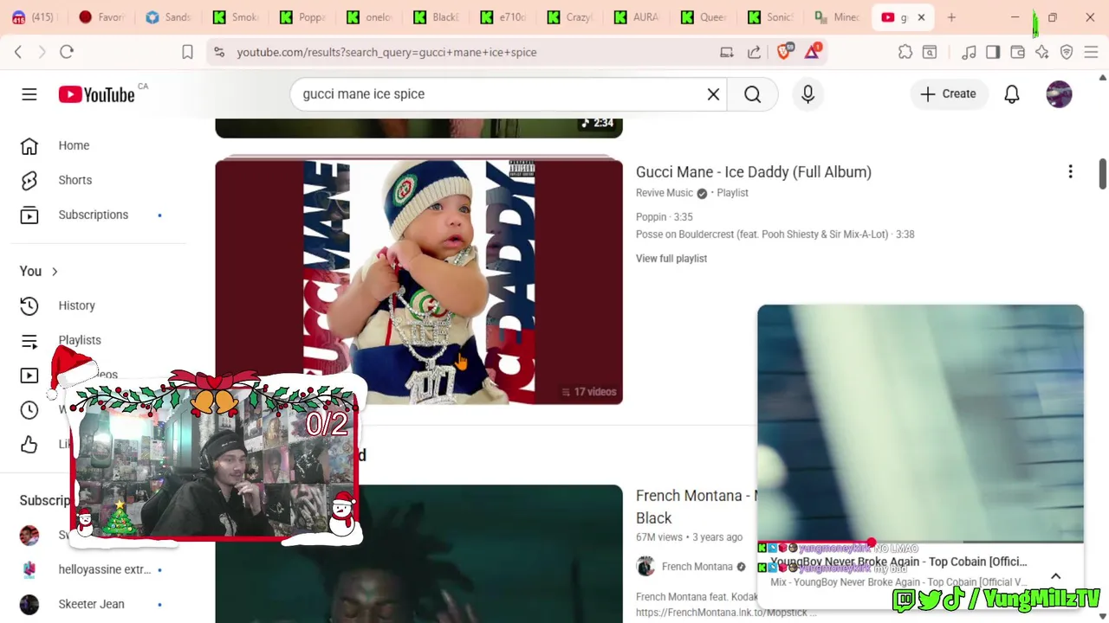The image size is (1109, 623).
Task: Reload the page in browser
Action: 67,52
